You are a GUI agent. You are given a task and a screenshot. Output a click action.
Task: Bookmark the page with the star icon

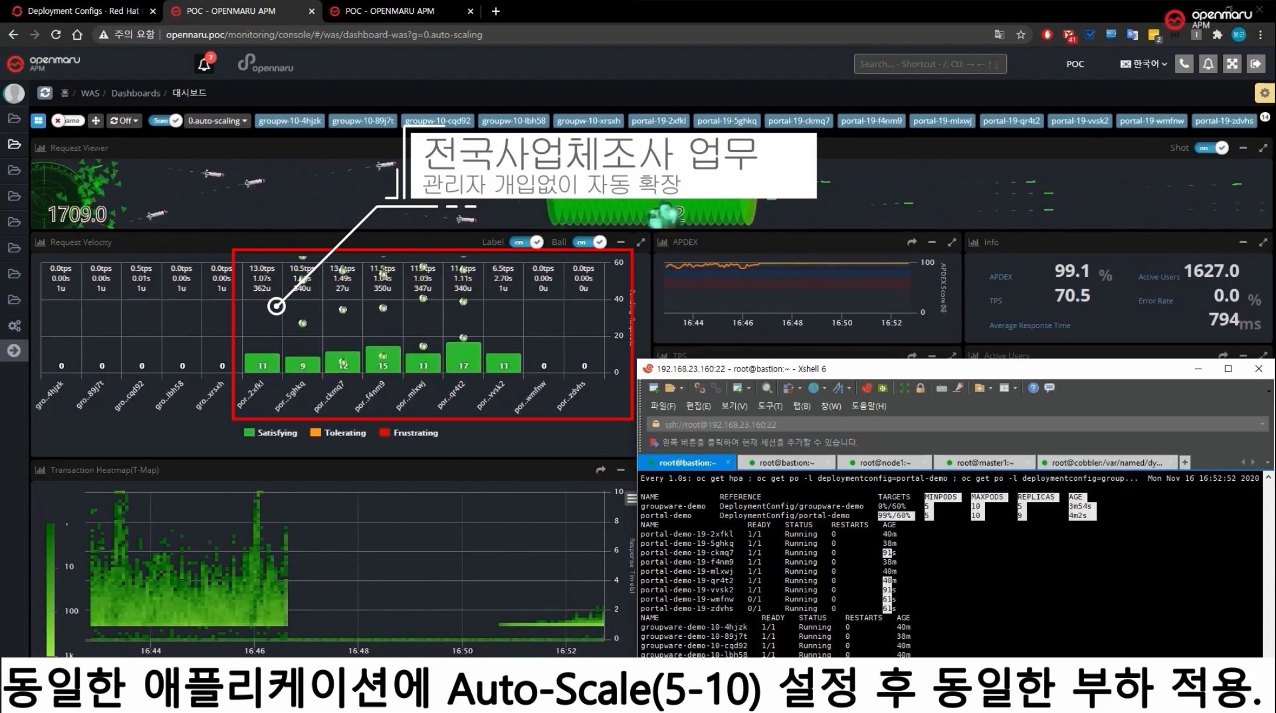1021,35
